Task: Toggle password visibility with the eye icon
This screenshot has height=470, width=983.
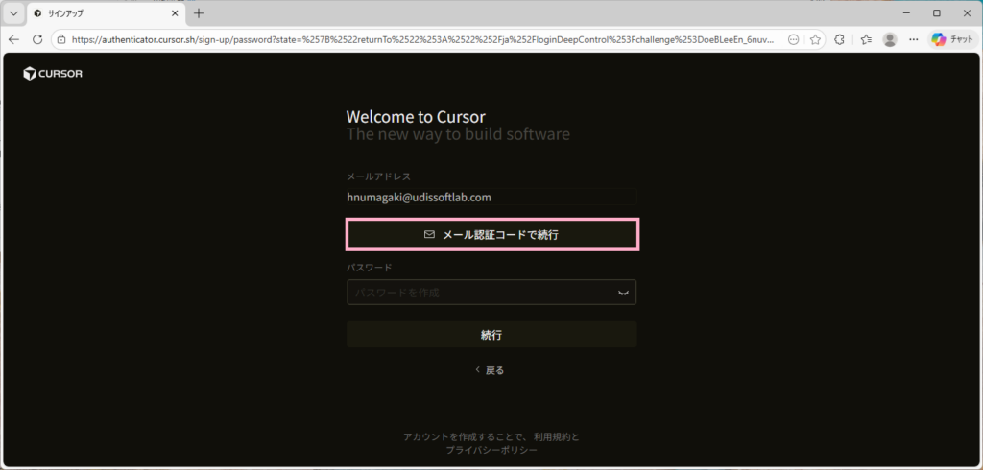Action: pyautogui.click(x=623, y=293)
